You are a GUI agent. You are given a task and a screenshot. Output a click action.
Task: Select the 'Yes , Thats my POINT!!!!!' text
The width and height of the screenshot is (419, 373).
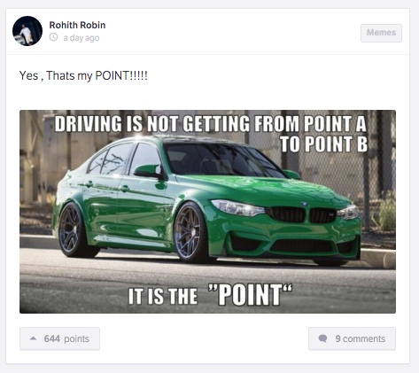(x=83, y=75)
